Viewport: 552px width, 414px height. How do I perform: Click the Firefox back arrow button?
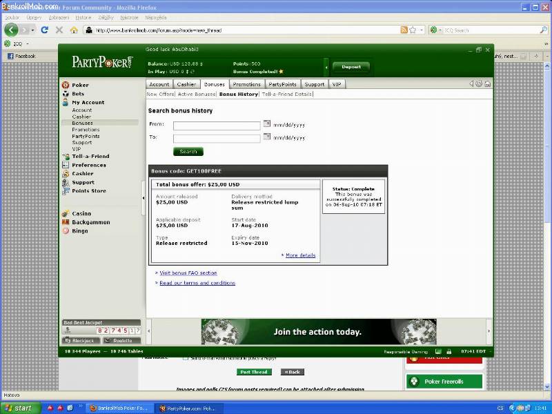click(x=11, y=30)
